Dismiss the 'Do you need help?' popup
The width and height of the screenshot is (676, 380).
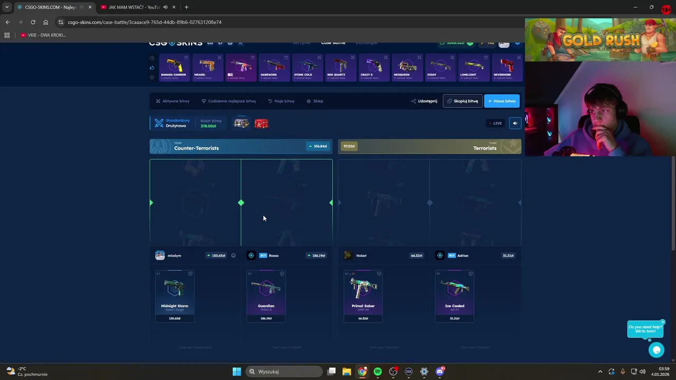point(662,322)
